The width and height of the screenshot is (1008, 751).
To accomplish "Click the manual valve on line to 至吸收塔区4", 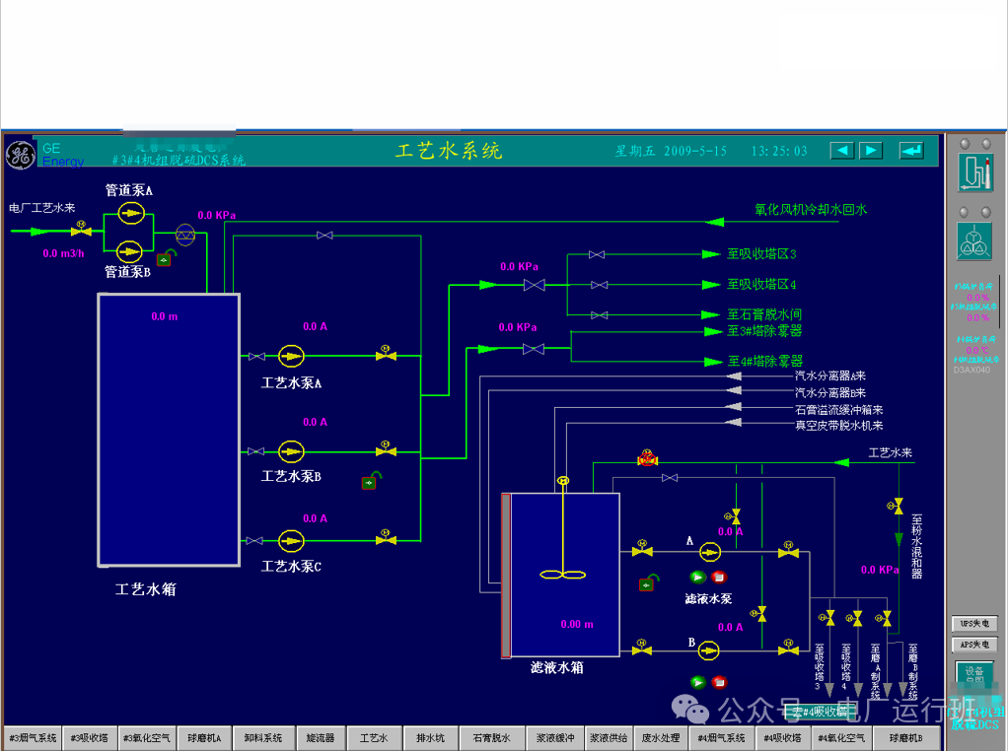I will pyautogui.click(x=599, y=285).
